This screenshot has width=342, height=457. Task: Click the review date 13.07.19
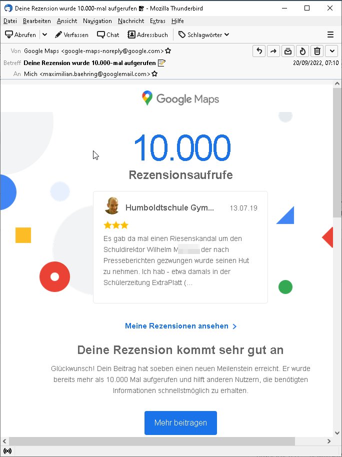pos(243,208)
